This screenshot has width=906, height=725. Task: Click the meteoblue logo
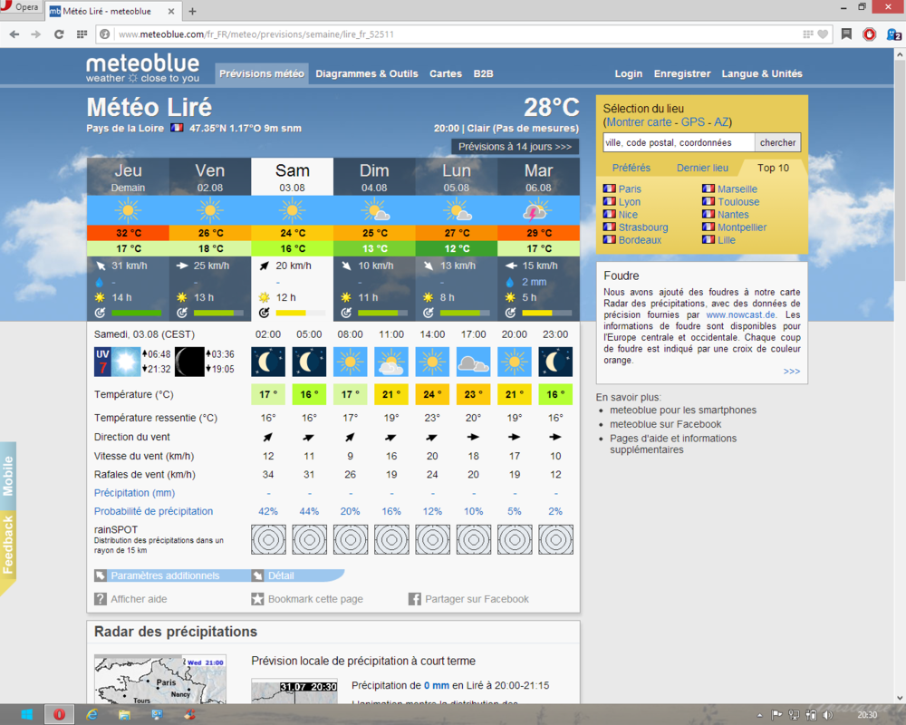143,68
